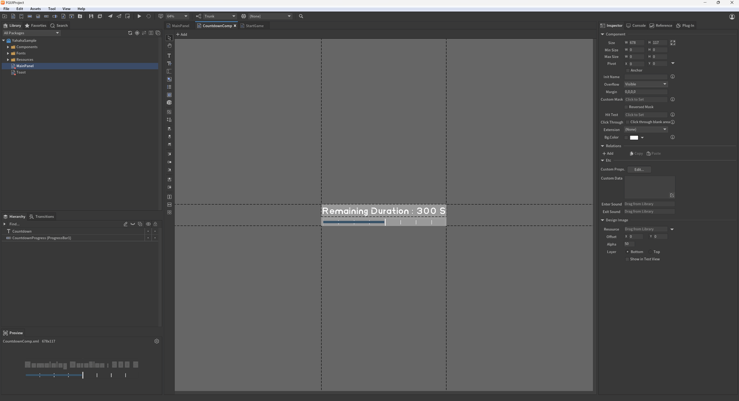This screenshot has width=739, height=401.
Task: Click the Save icon in the toolbar
Action: (x=91, y=16)
